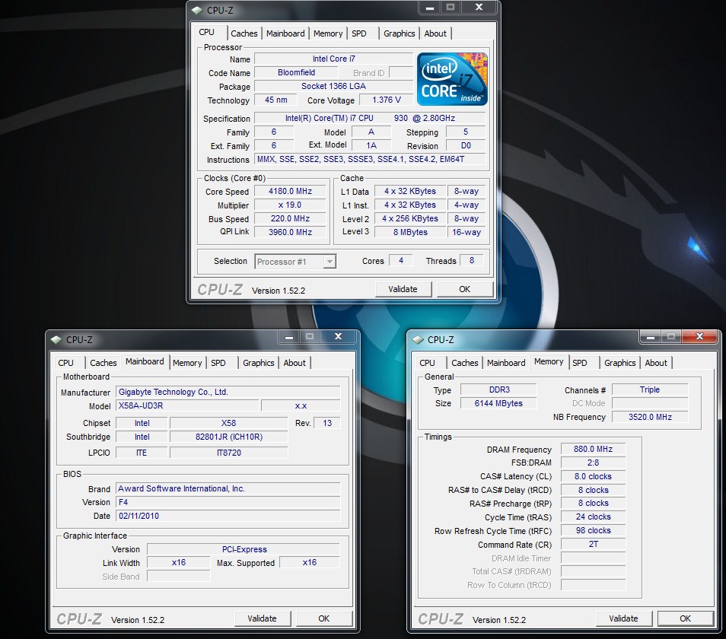Open Memory tab in top CPU window
Image resolution: width=726 pixels, height=639 pixels.
[328, 33]
